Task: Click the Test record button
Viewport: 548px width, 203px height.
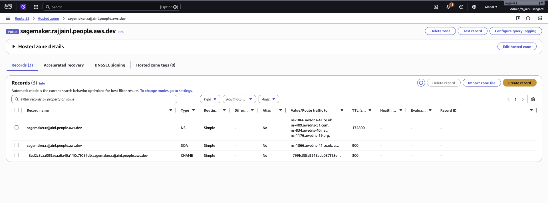Action: [472, 31]
